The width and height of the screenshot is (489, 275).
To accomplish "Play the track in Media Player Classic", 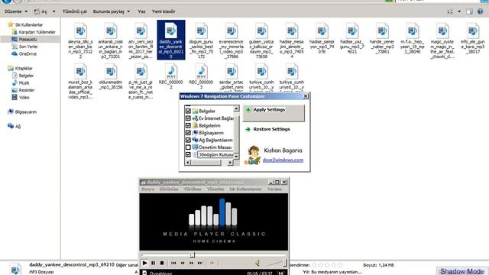I will [144, 263].
